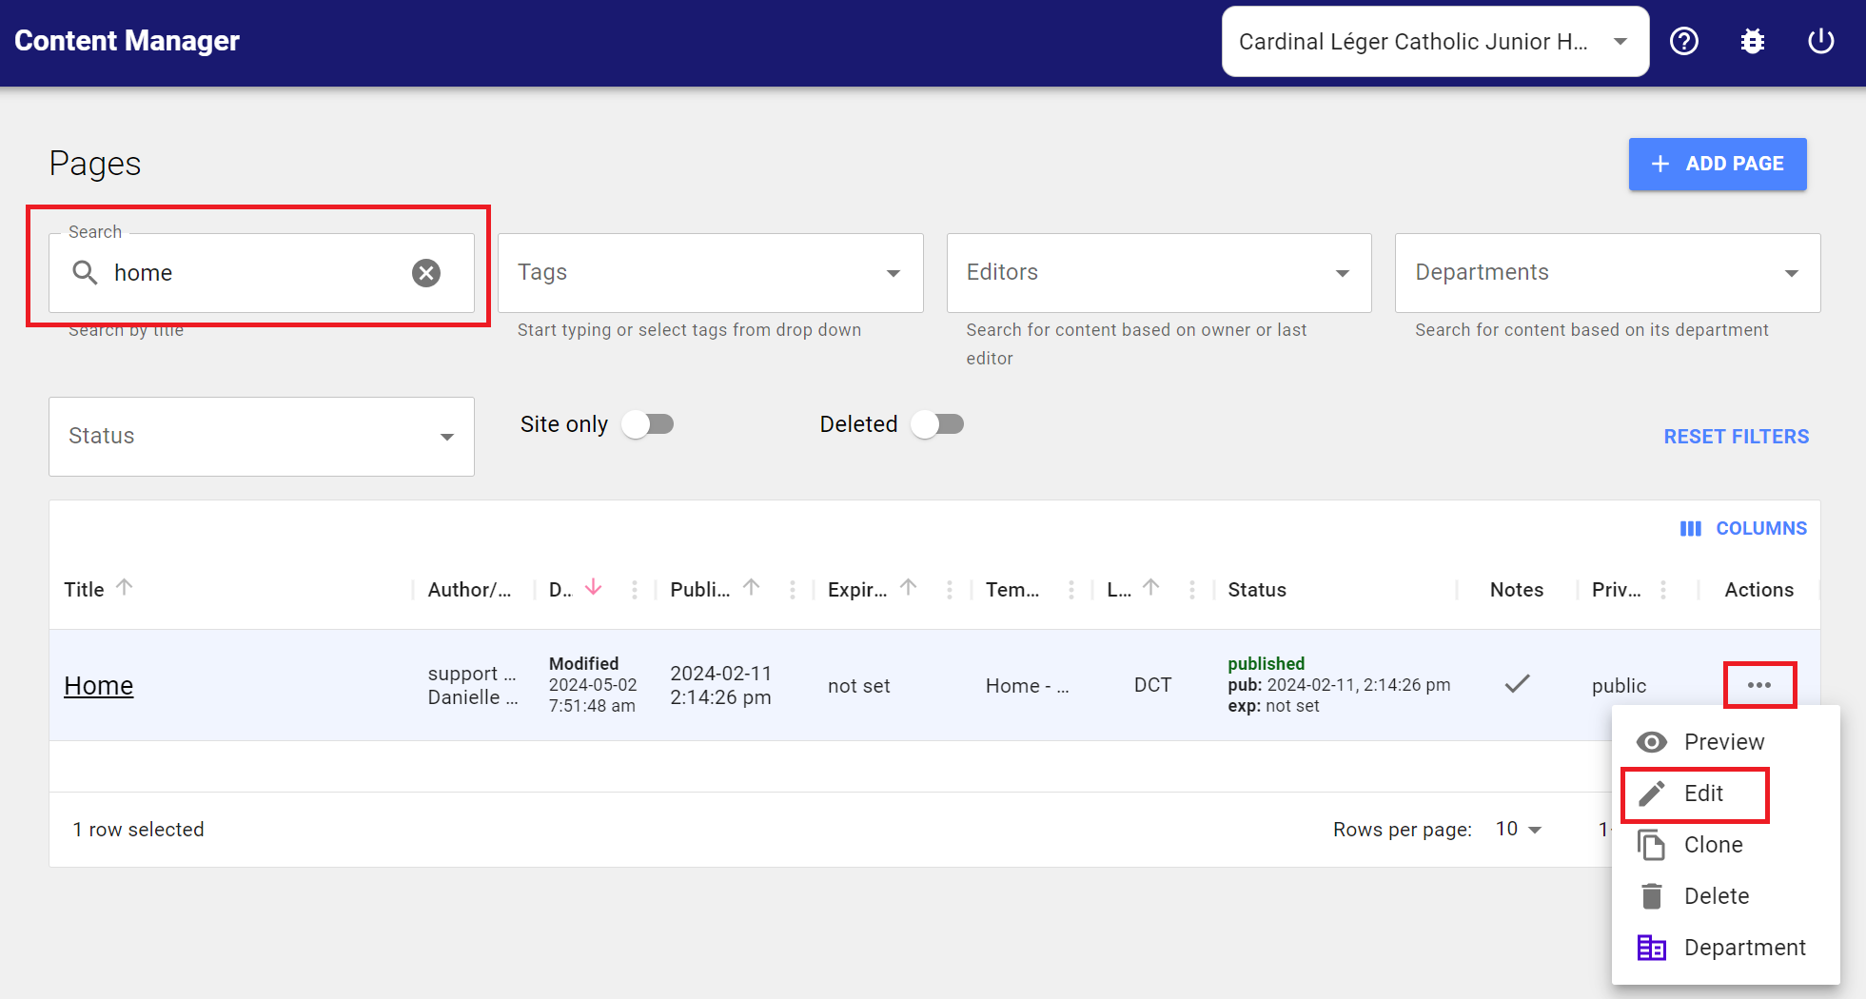Click the bug report icon
The height and width of the screenshot is (999, 1866).
coord(1753,41)
